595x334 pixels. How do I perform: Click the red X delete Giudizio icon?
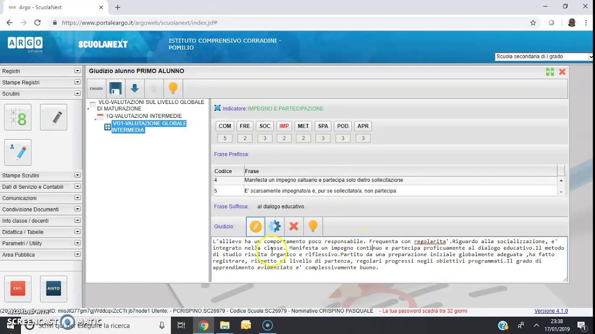pos(294,226)
